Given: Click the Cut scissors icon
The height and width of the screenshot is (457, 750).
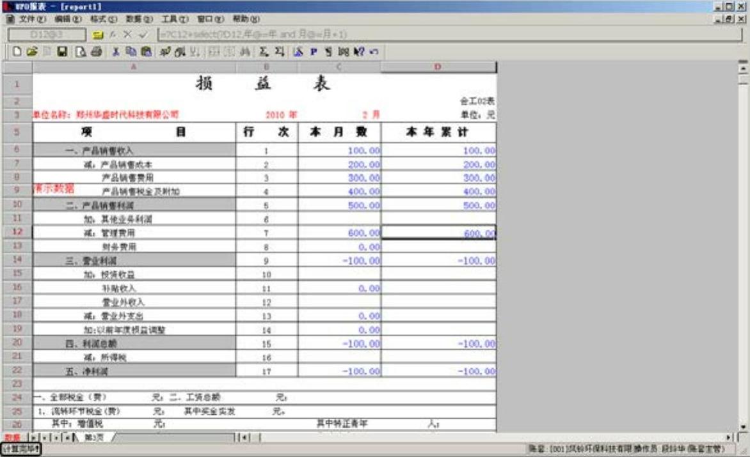Looking at the screenshot, I should [x=115, y=52].
